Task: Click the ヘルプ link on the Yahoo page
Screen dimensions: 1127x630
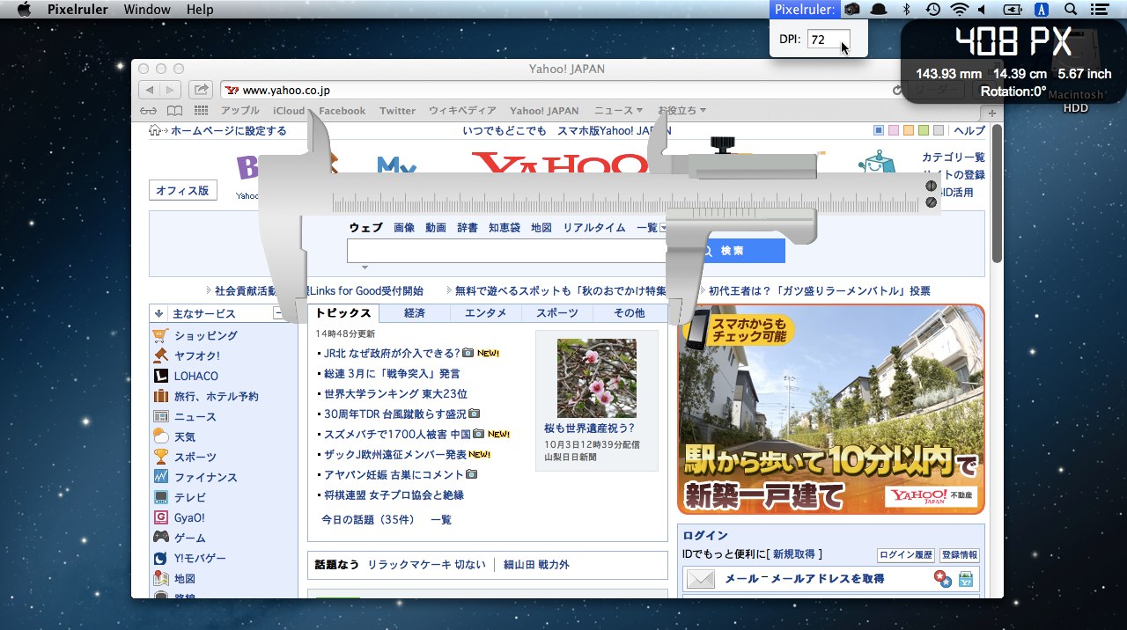Action: (969, 131)
